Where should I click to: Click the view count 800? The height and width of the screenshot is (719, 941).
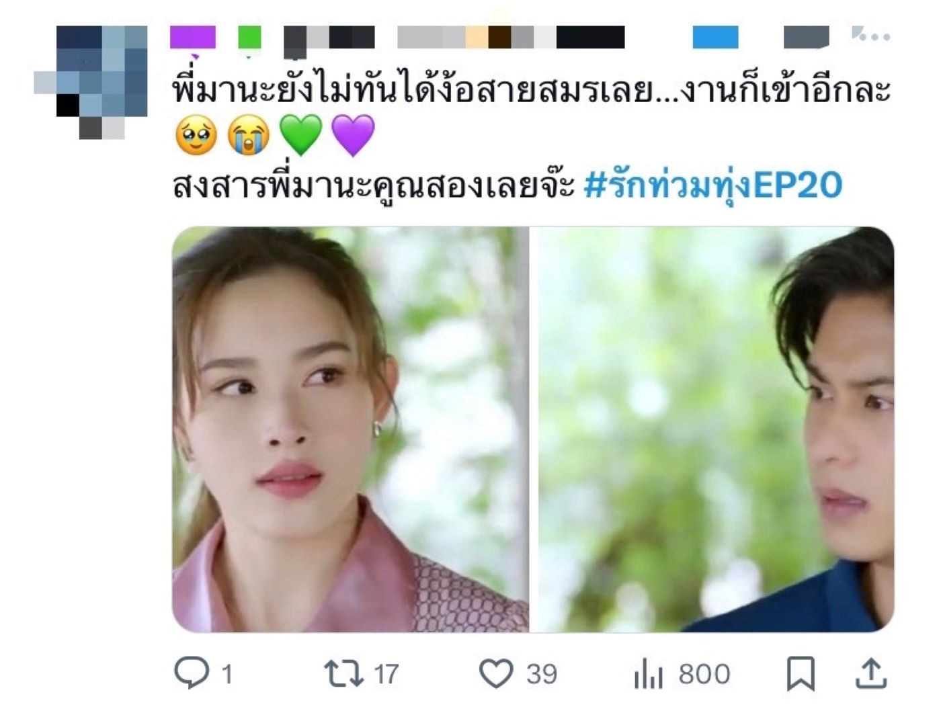point(704,674)
